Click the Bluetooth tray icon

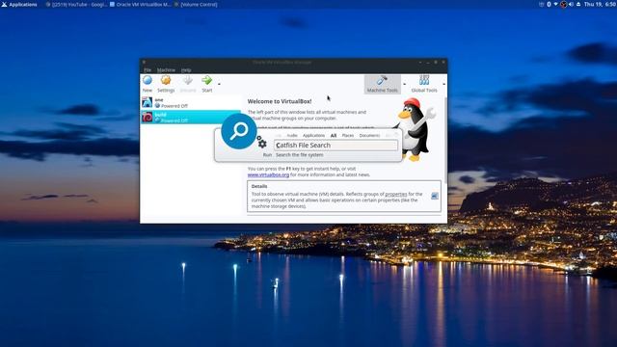pyautogui.click(x=549, y=4)
